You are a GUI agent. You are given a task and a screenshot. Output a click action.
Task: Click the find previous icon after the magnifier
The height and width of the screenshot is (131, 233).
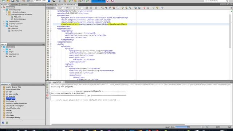click(x=106, y=8)
